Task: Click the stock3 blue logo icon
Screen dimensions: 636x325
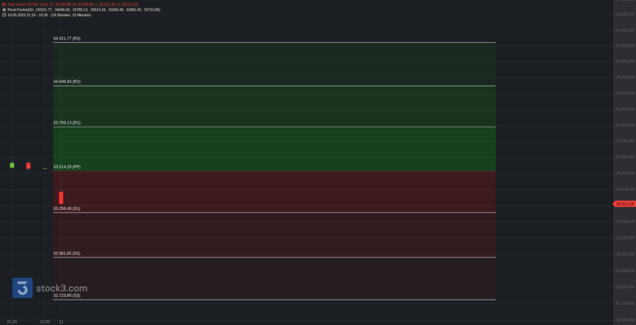Action: coord(22,288)
